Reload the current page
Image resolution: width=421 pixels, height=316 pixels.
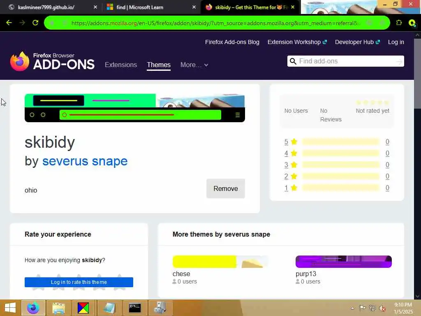point(35,23)
